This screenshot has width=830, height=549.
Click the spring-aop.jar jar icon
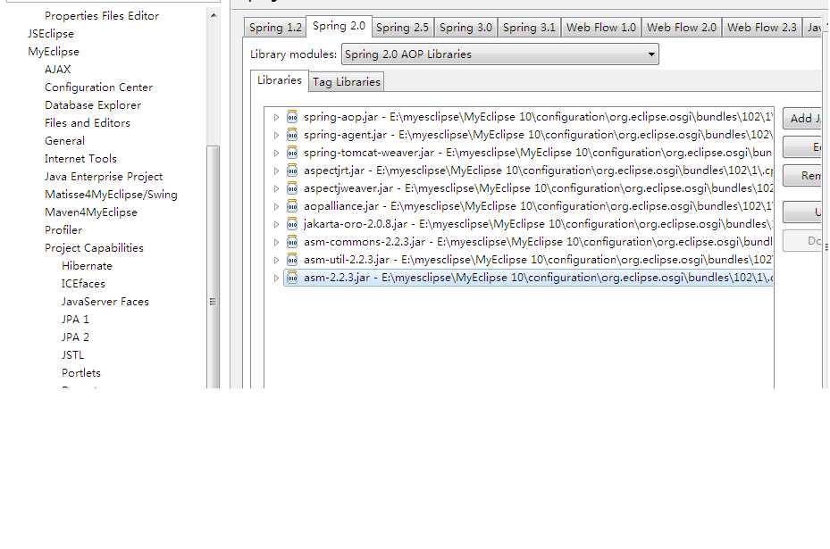[x=291, y=117]
